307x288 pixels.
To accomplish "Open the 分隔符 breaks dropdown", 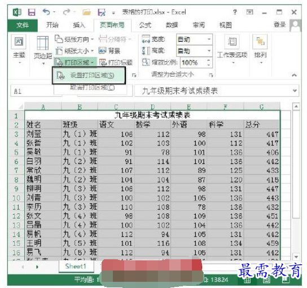I will pyautogui.click(x=115, y=39).
